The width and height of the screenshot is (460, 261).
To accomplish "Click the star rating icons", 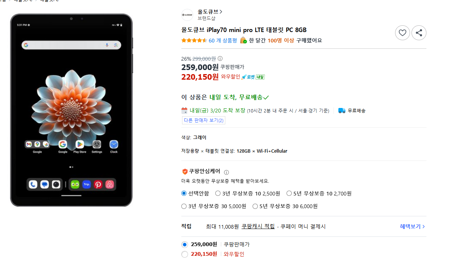I will (194, 41).
